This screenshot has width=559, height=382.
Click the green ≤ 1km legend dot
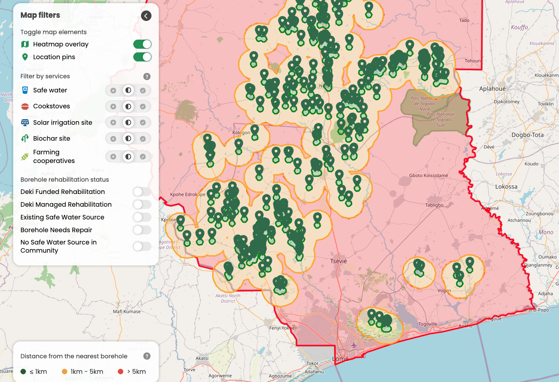click(x=23, y=372)
